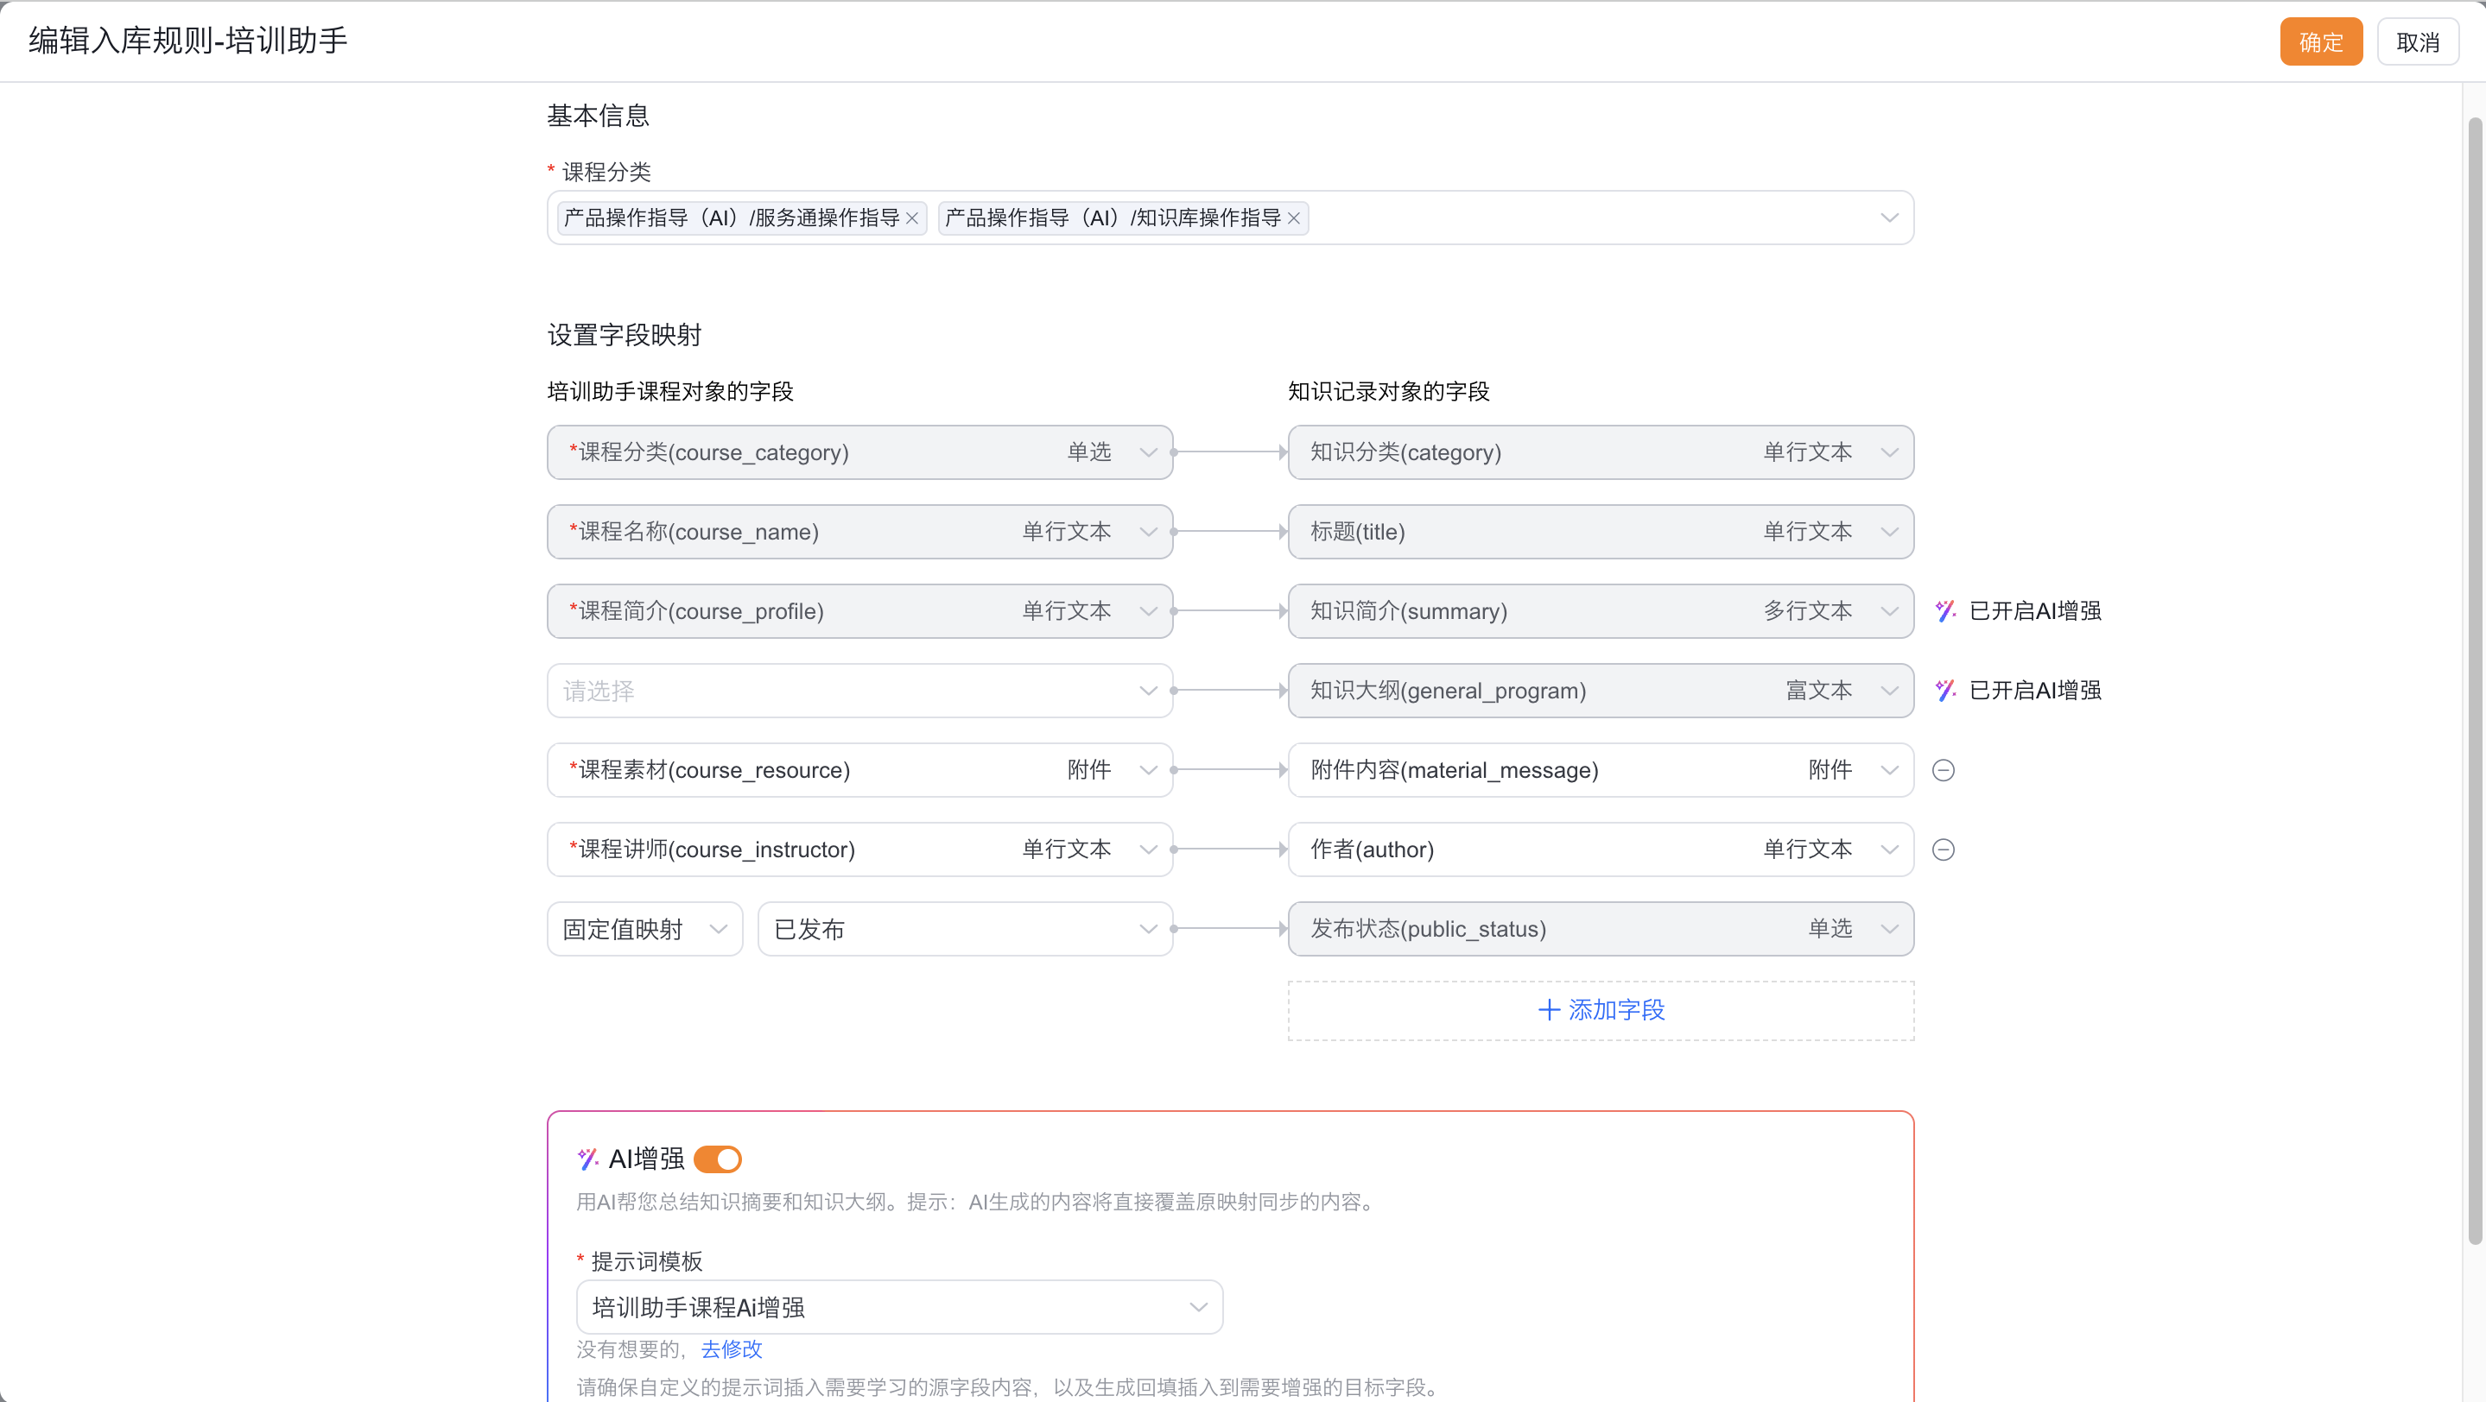Image resolution: width=2486 pixels, height=1402 pixels.
Task: Open the course_category source field dropdown
Action: [x=859, y=452]
